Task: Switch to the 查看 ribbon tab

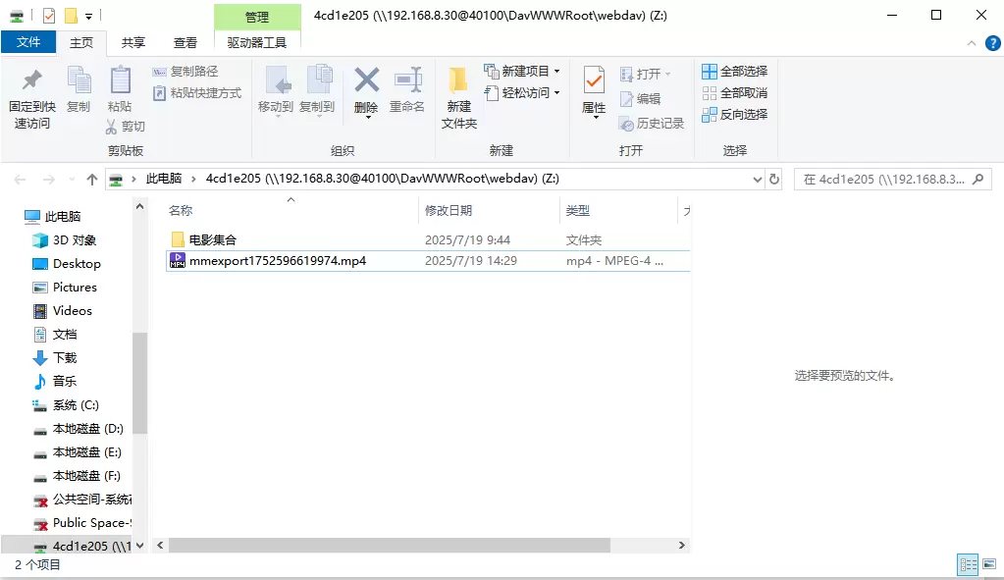Action: [x=185, y=42]
